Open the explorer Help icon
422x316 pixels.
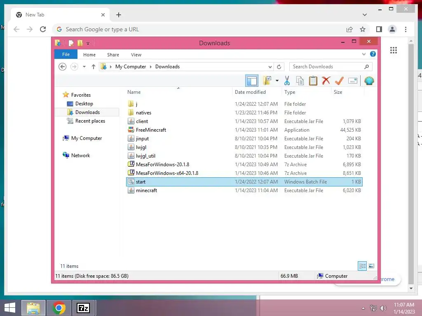(x=373, y=54)
